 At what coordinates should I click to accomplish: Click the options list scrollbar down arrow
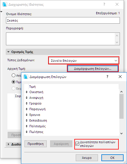click(x=122, y=134)
